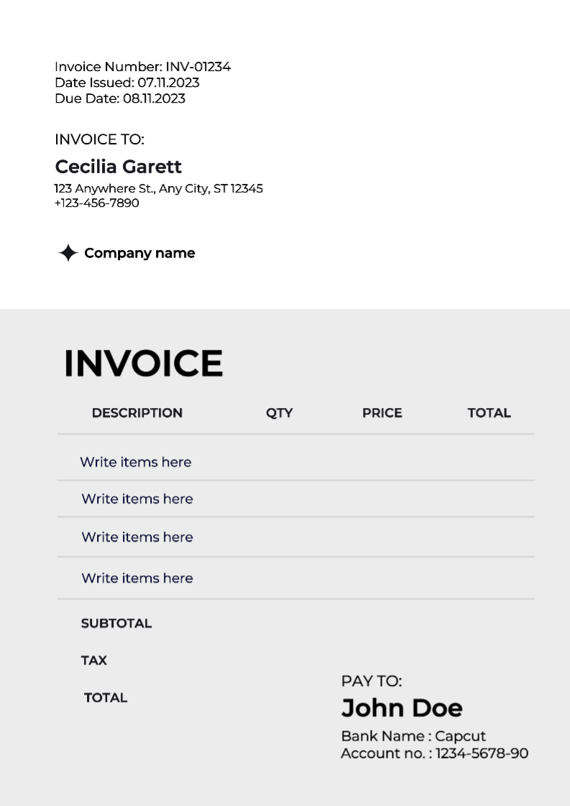Click the Cecilia Garett recipient name
The width and height of the screenshot is (570, 806).
tap(118, 167)
